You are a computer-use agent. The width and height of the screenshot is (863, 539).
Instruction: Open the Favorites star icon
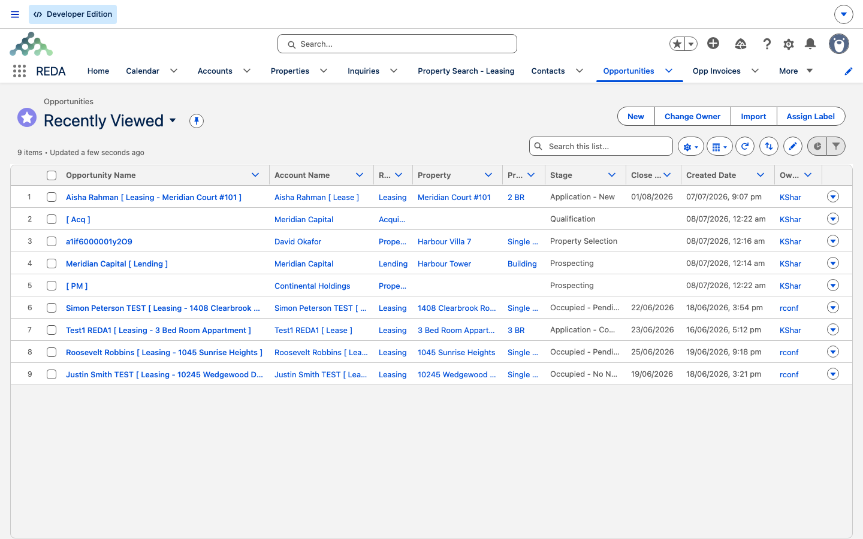[x=677, y=44]
